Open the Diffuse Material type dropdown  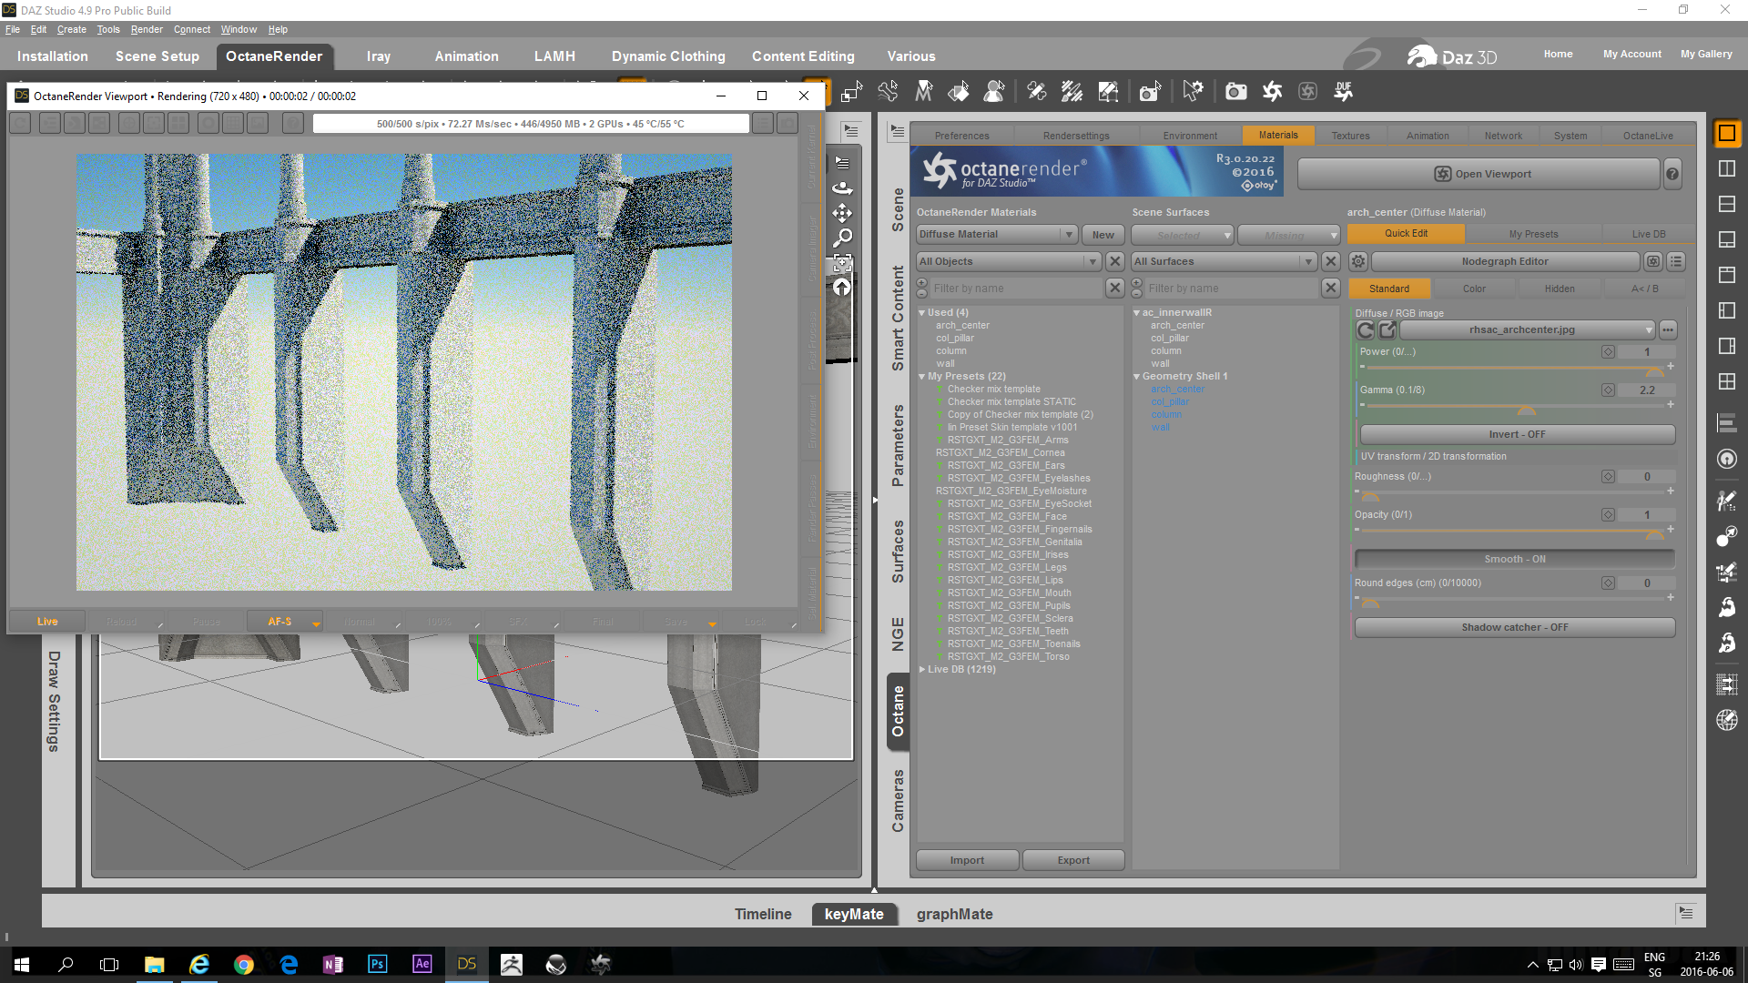pos(996,235)
